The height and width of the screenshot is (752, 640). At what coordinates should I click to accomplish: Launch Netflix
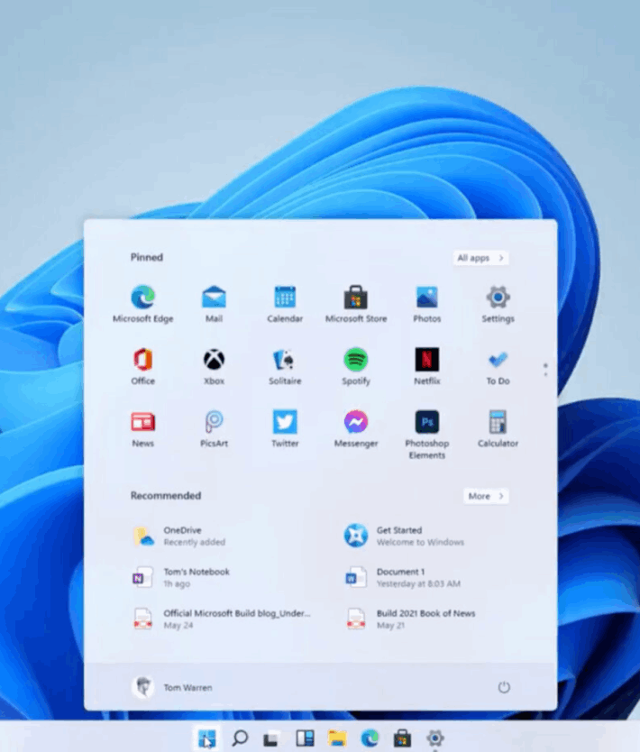[x=426, y=366]
